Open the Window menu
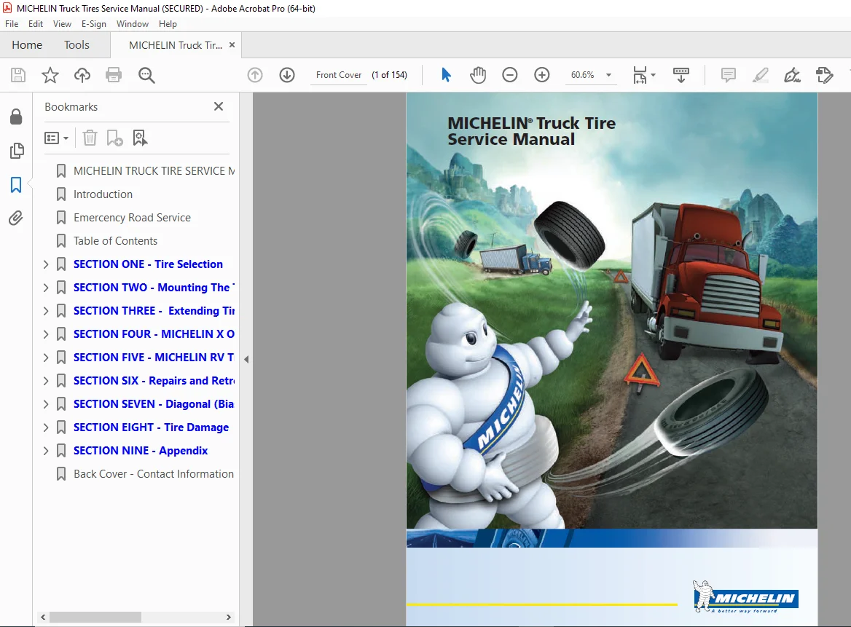The width and height of the screenshot is (851, 627). (x=133, y=24)
